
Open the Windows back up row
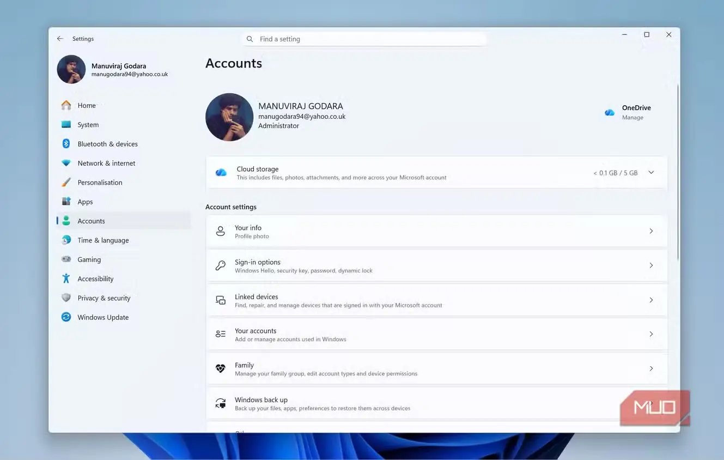[x=436, y=403]
